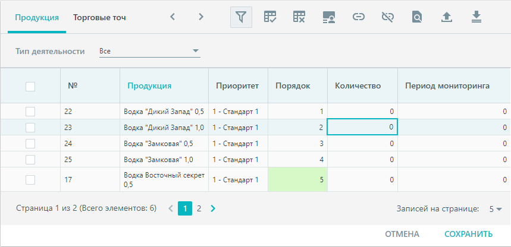Click the select-all table checkmark icon
Image resolution: width=511 pixels, height=247 pixels.
point(270,17)
